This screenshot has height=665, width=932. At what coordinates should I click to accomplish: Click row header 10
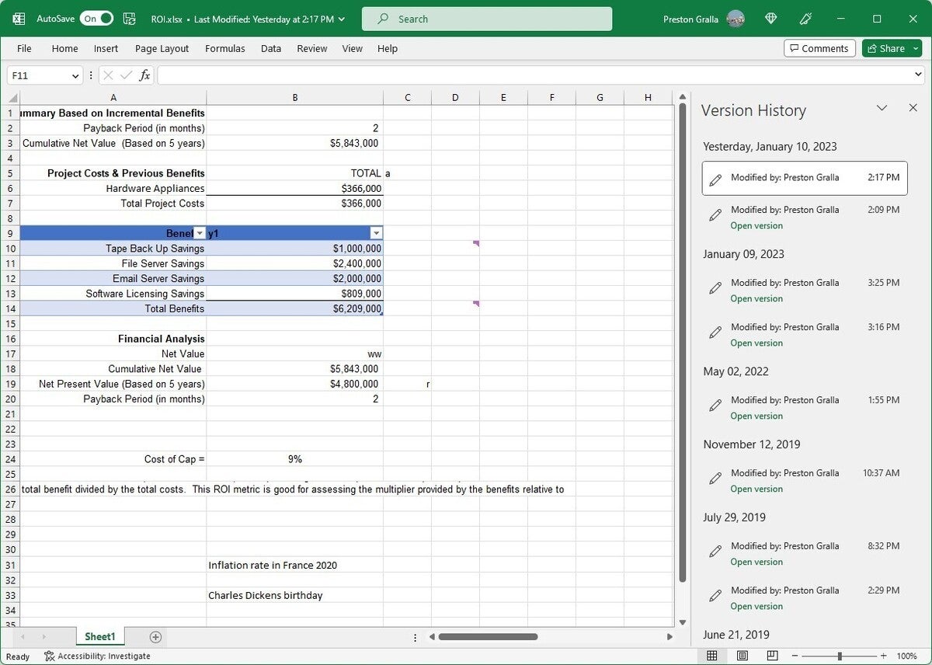pos(10,249)
